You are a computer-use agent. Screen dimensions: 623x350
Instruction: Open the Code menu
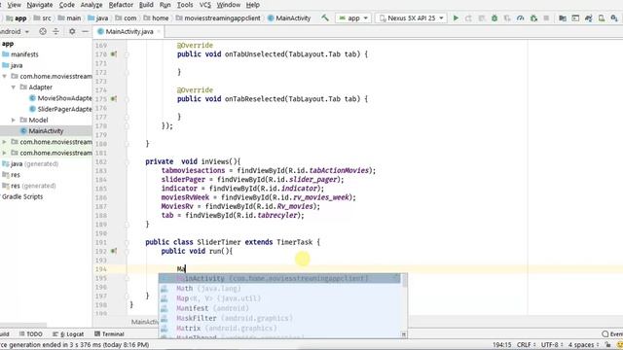pyautogui.click(x=67, y=5)
